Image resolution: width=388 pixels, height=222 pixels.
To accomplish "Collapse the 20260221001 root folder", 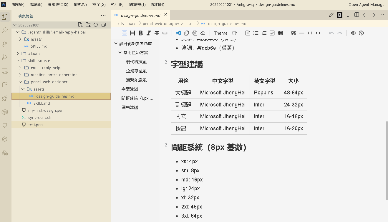I will tap(14, 25).
